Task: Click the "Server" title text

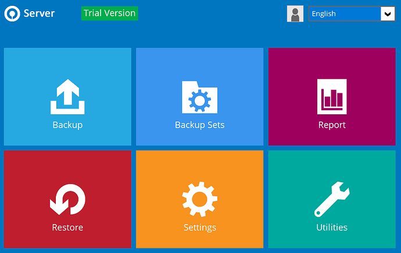Action: (39, 13)
